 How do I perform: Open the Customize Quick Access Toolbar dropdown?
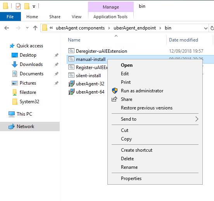tap(34, 7)
